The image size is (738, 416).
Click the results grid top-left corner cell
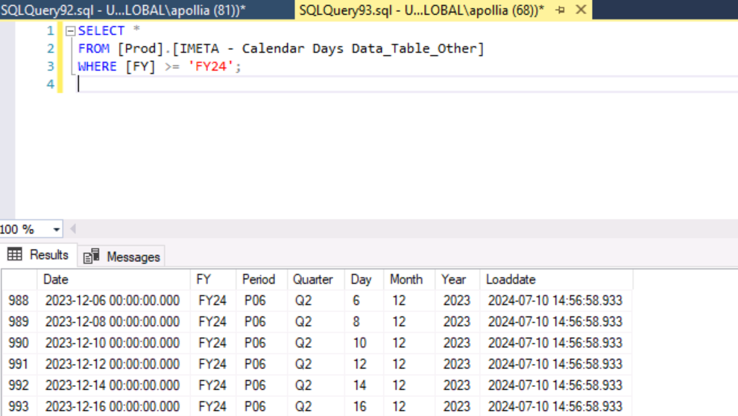19,280
